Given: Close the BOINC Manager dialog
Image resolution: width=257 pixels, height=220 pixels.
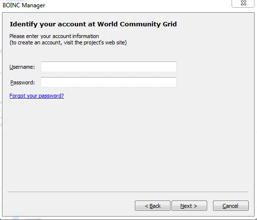Looking at the screenshot, I should pyautogui.click(x=243, y=3).
